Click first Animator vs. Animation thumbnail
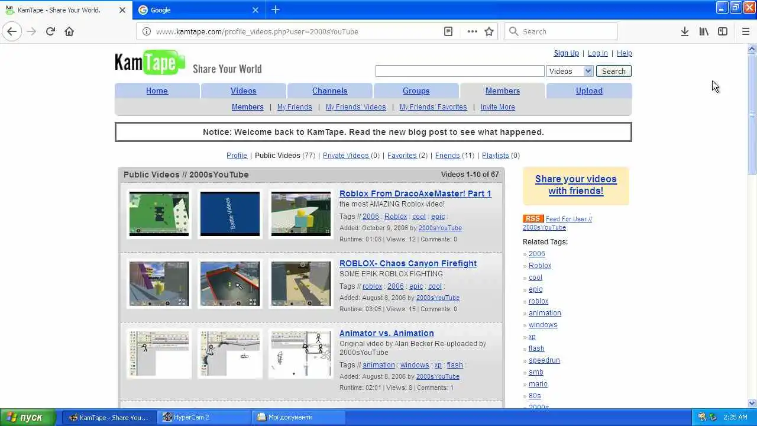This screenshot has width=757, height=426. coord(158,353)
